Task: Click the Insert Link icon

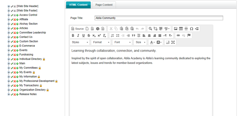Action: coord(178,35)
